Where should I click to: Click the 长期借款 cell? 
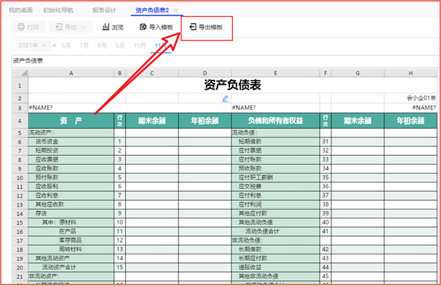click(276, 249)
